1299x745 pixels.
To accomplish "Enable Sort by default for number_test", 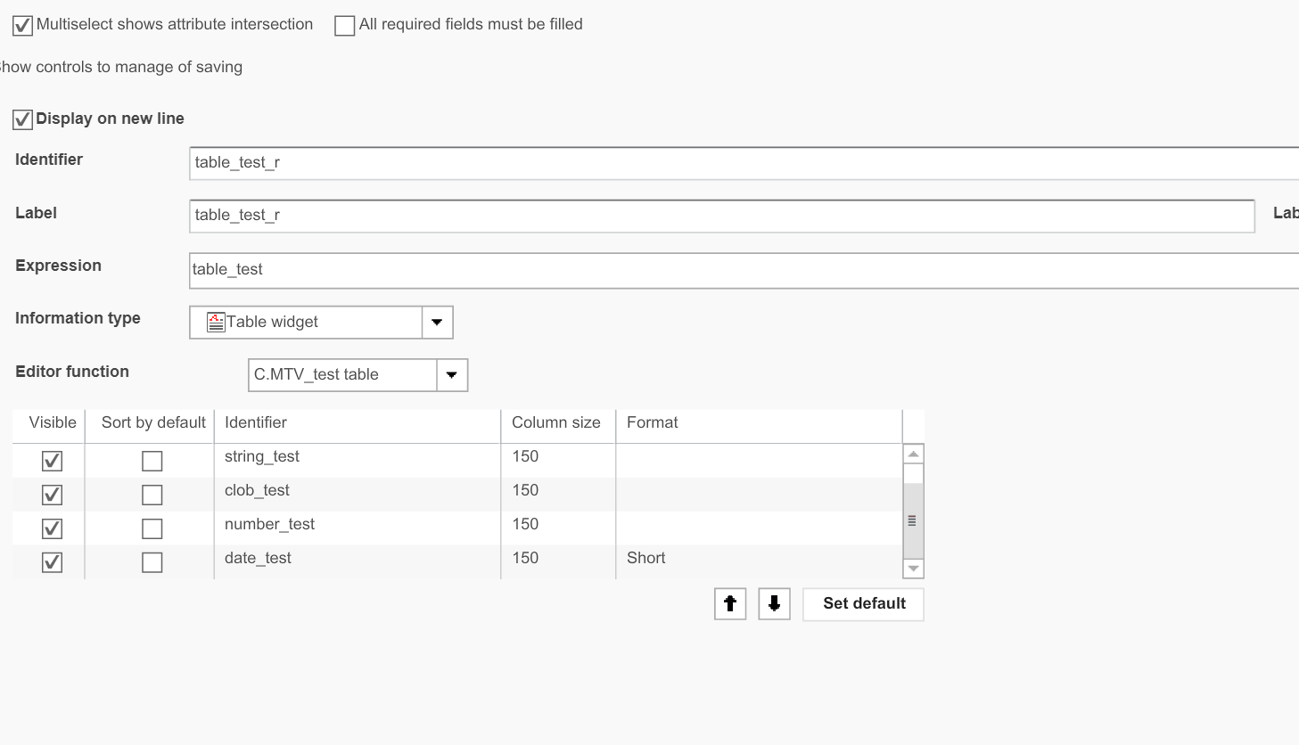I will pos(152,528).
